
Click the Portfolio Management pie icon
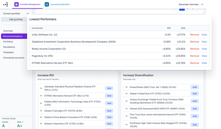click(17, 4)
